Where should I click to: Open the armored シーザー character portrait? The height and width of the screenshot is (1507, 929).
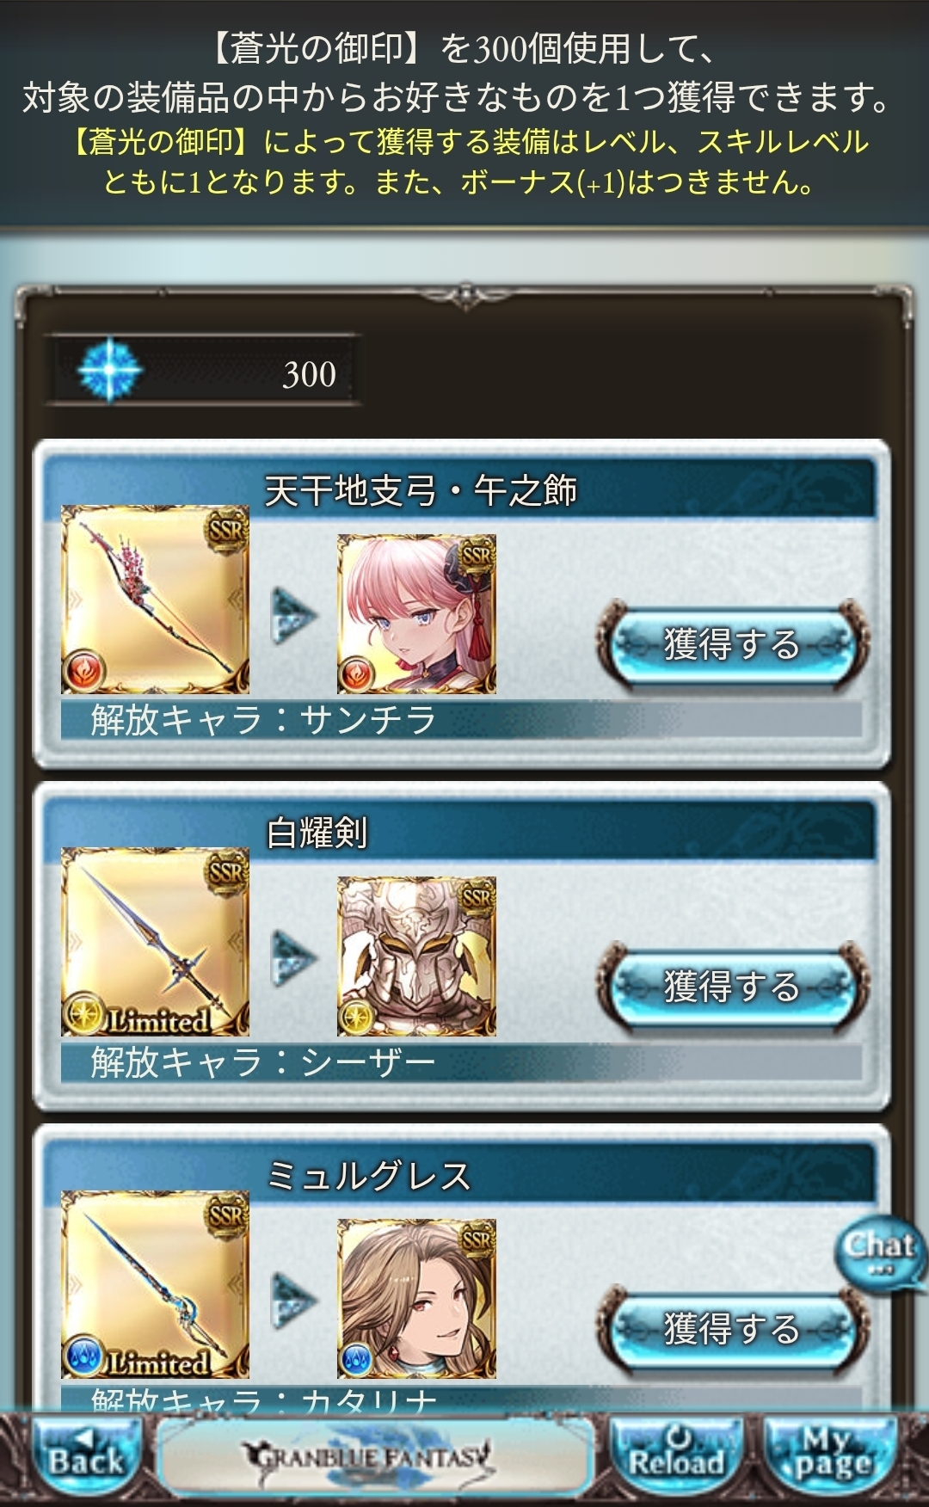tap(416, 956)
